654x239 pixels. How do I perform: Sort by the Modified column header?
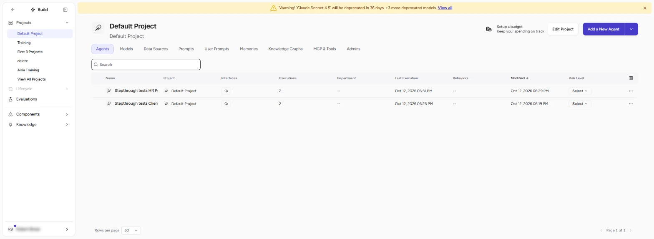pyautogui.click(x=519, y=78)
